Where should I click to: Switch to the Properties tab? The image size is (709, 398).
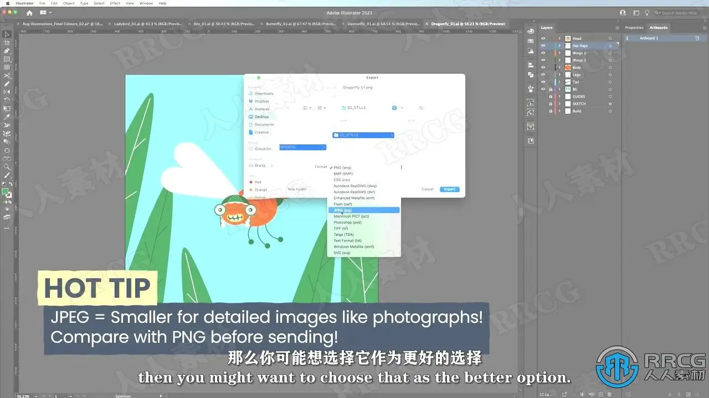634,28
